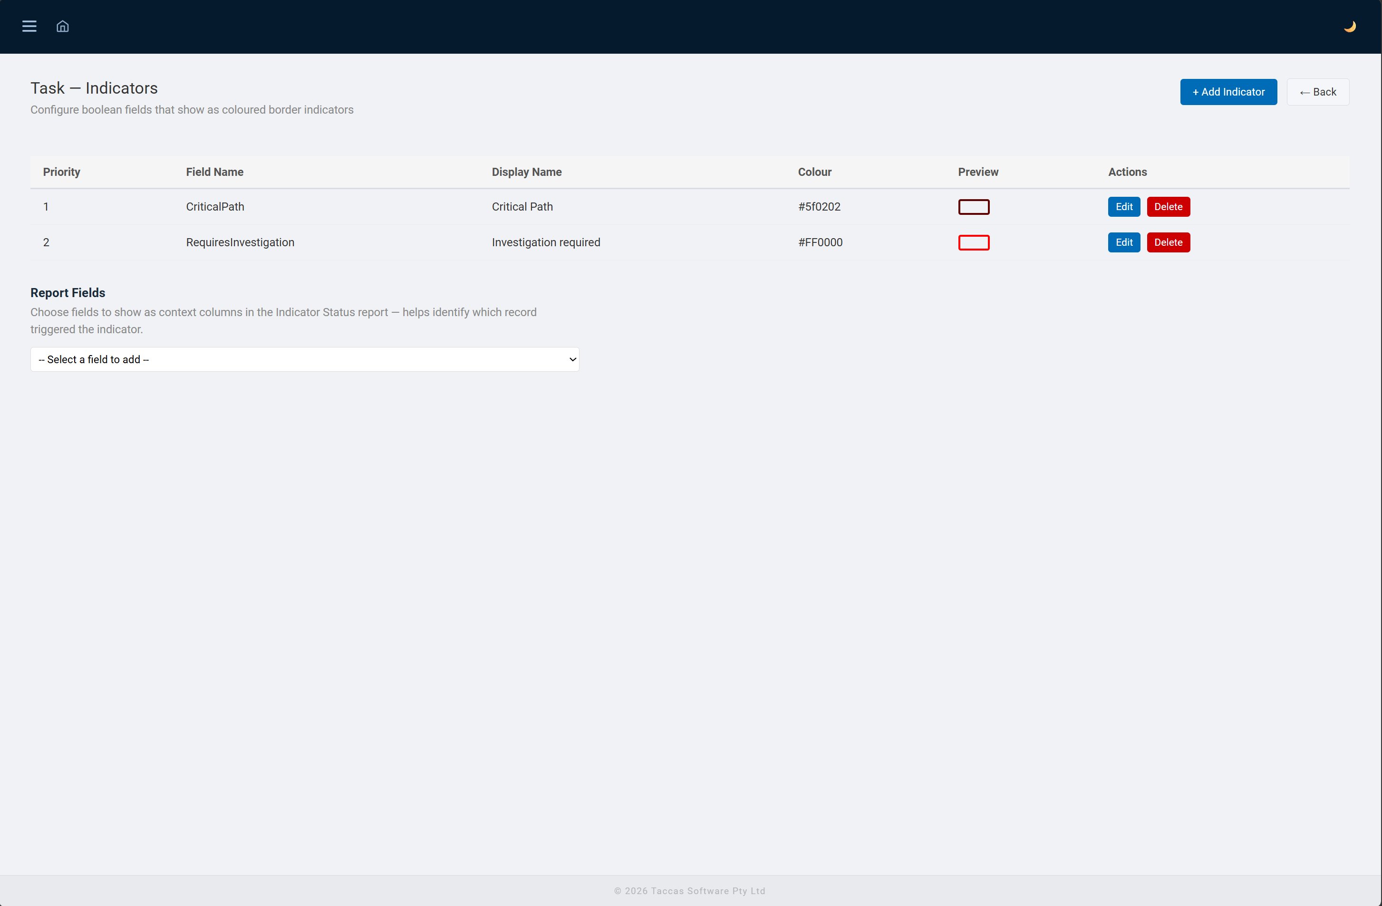
Task: Click the Field Name column header
Action: tap(214, 172)
